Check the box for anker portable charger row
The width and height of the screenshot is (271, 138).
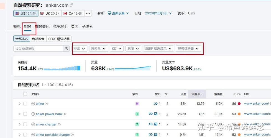tap(25, 135)
